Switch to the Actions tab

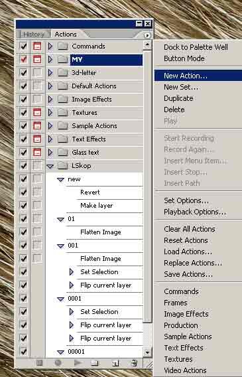pyautogui.click(x=66, y=35)
